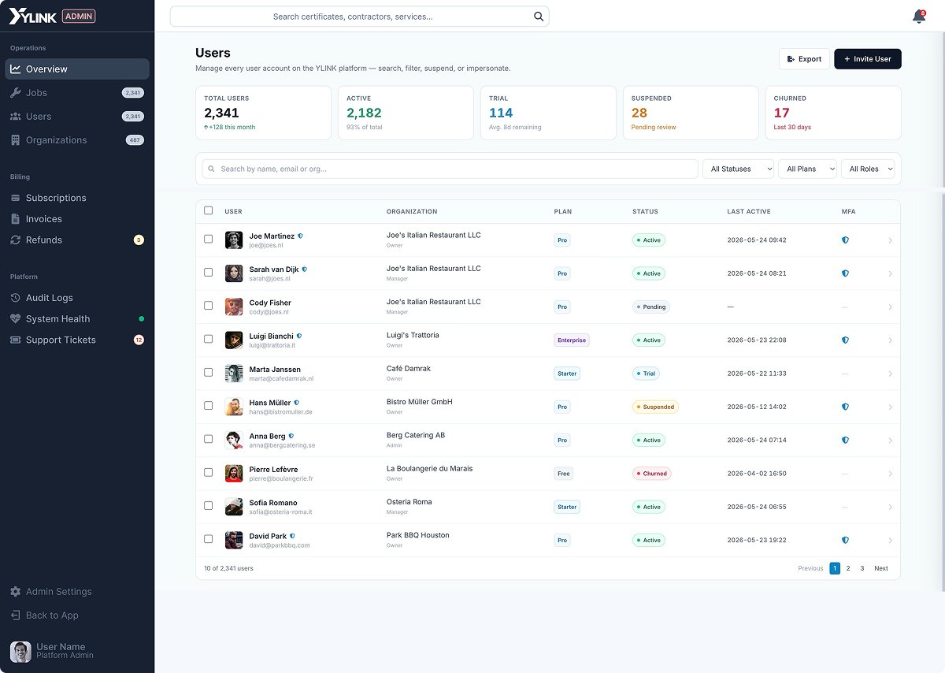Open the All Plans filter dropdown

point(807,169)
